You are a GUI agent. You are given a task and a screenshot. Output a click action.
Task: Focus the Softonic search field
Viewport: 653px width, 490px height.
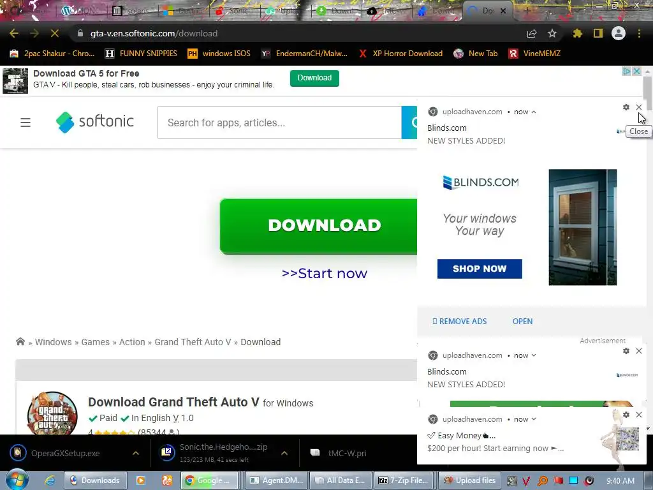point(279,122)
